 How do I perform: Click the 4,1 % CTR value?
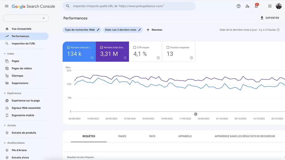coord(140,54)
